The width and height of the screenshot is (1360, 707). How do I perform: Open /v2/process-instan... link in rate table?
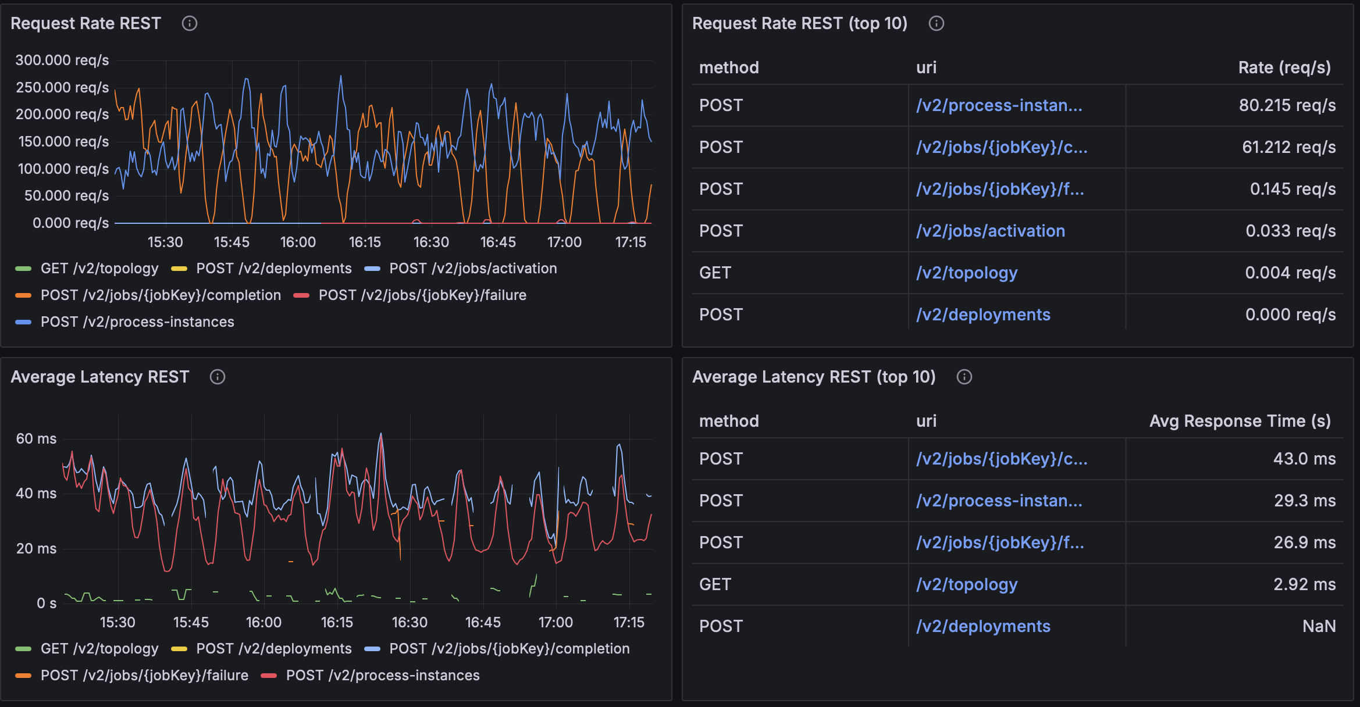coord(999,105)
